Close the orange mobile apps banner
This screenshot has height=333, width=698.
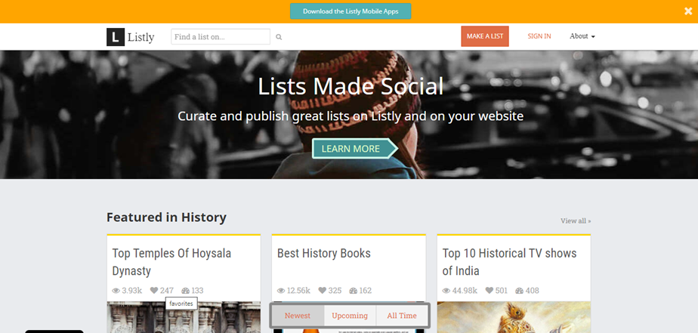(687, 11)
